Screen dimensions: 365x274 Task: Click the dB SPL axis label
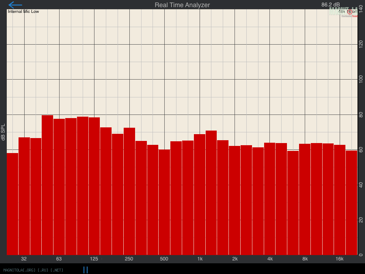[3, 132]
